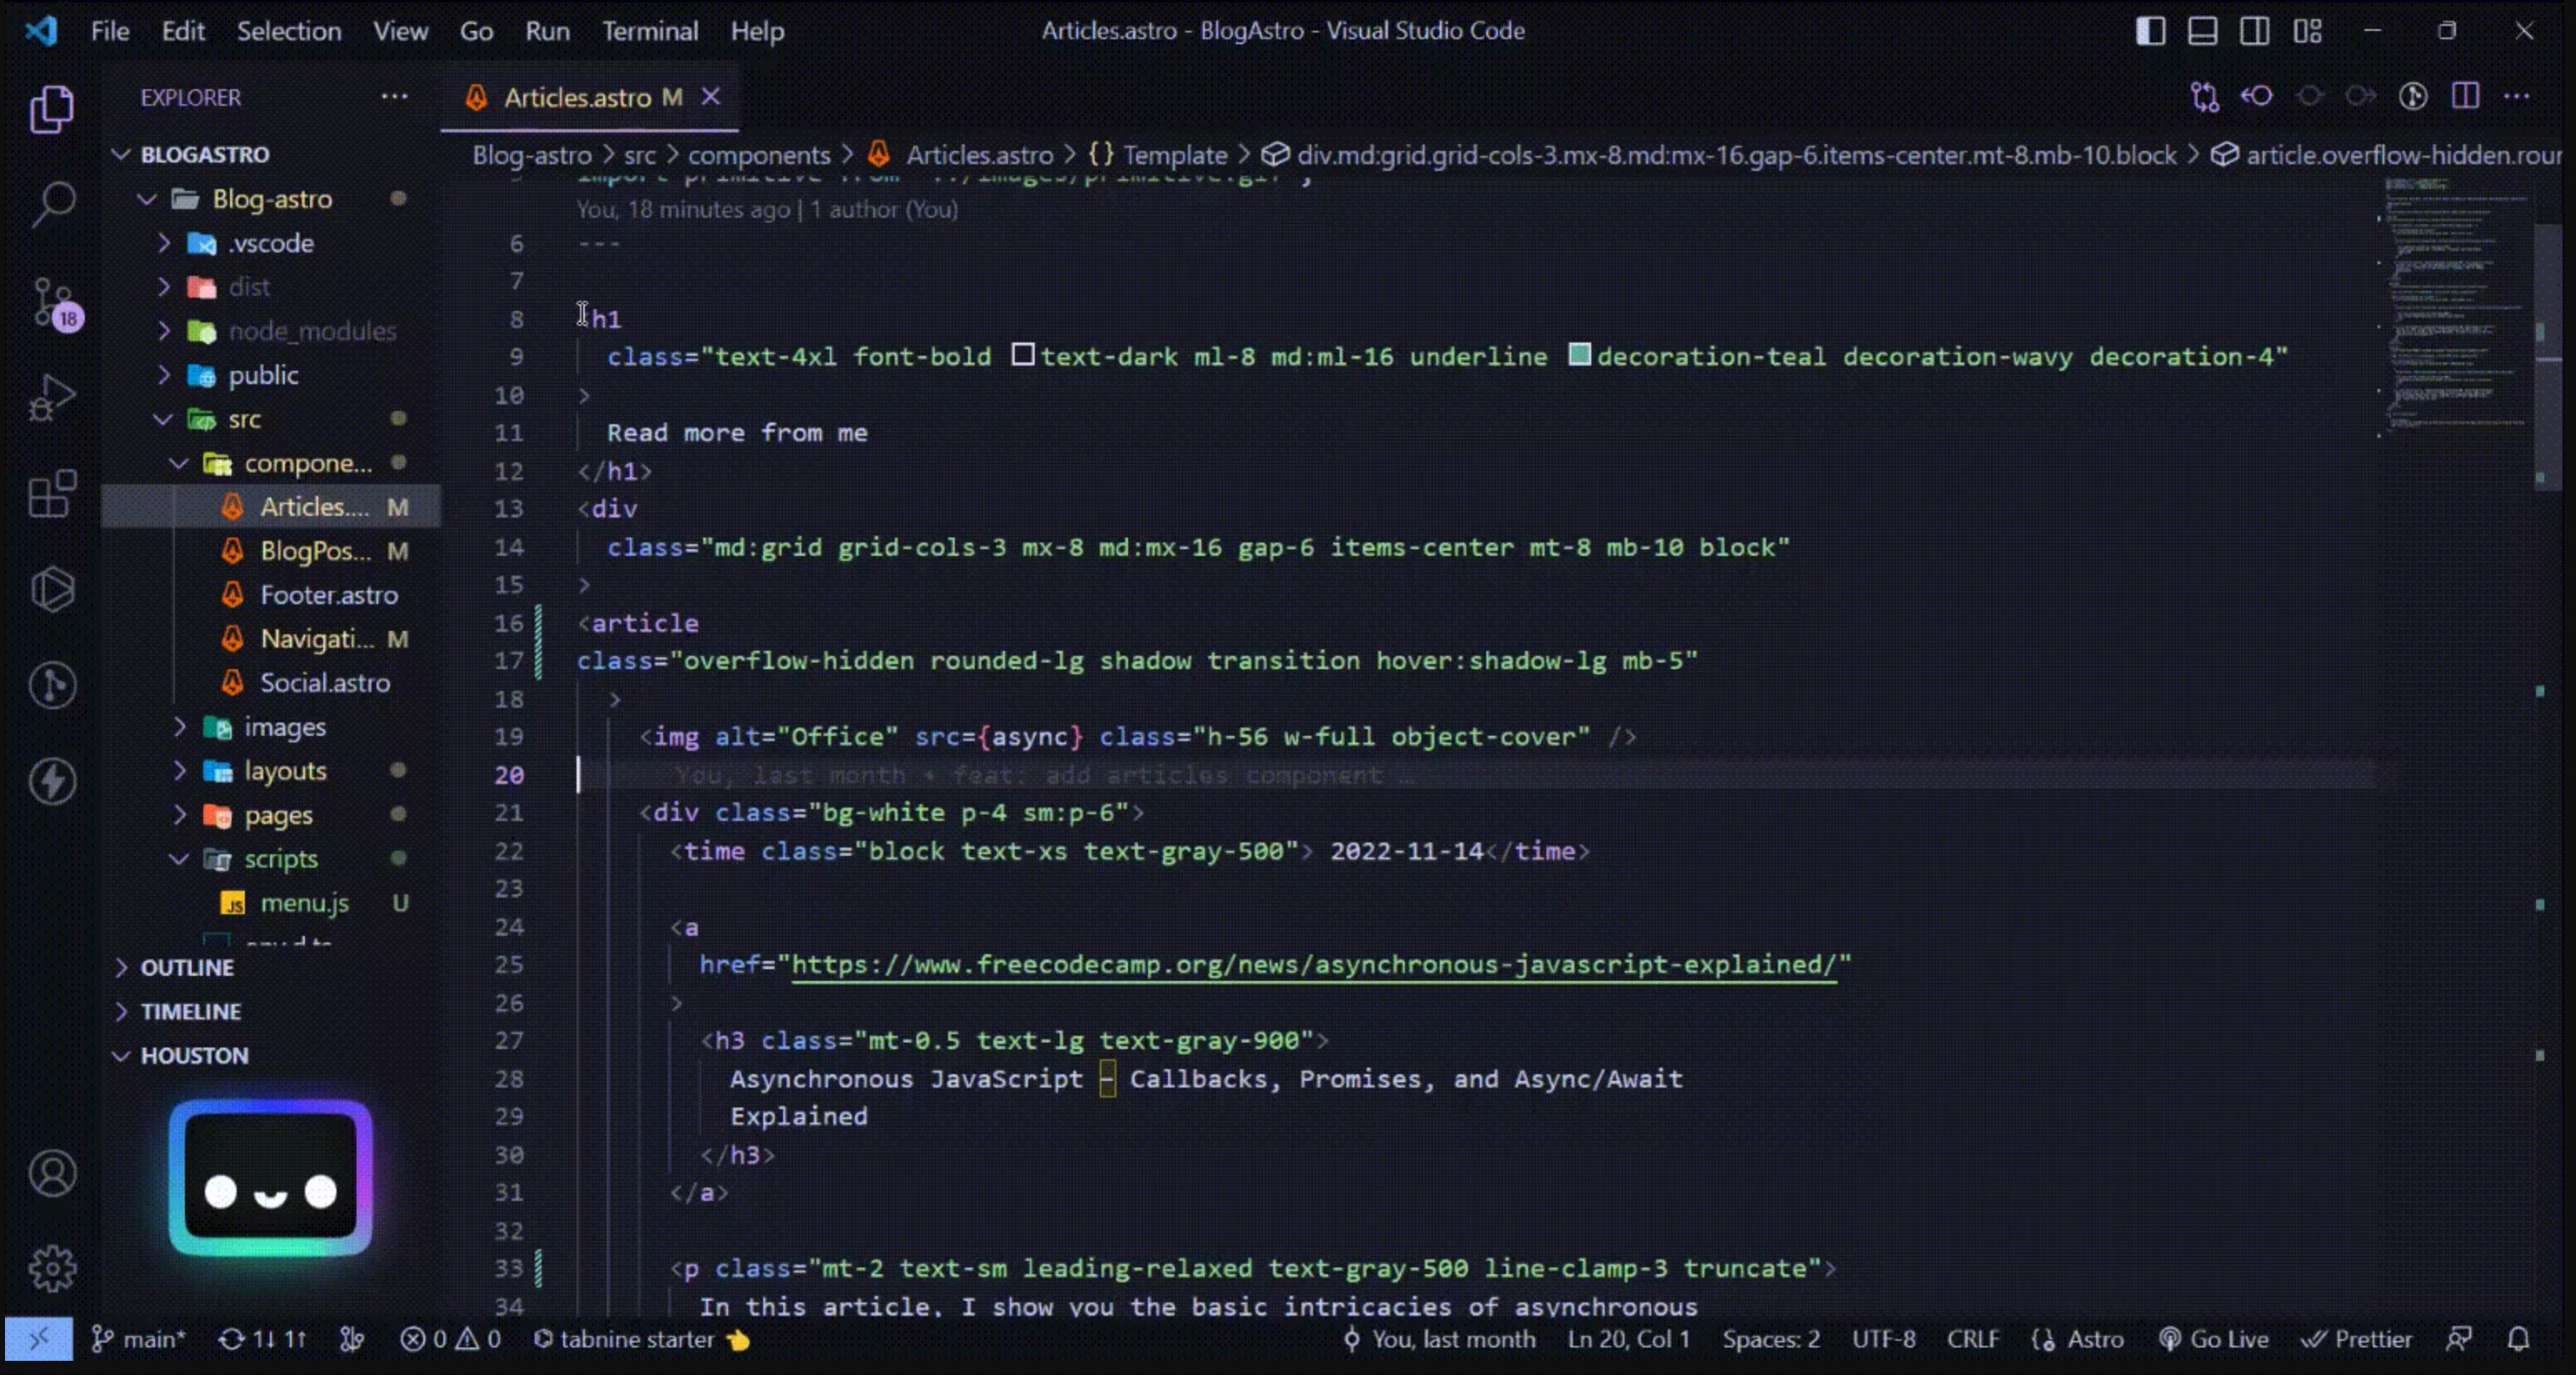Collapse the HOUSTON section

pyautogui.click(x=194, y=1055)
